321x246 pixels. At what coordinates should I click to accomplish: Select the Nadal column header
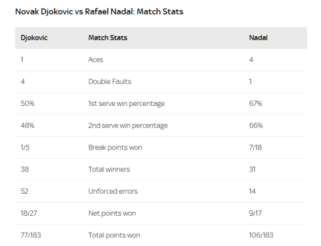point(259,38)
